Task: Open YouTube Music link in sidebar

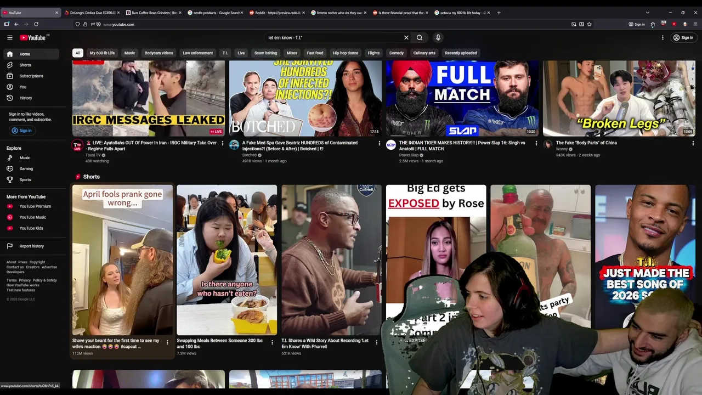Action: point(31,217)
